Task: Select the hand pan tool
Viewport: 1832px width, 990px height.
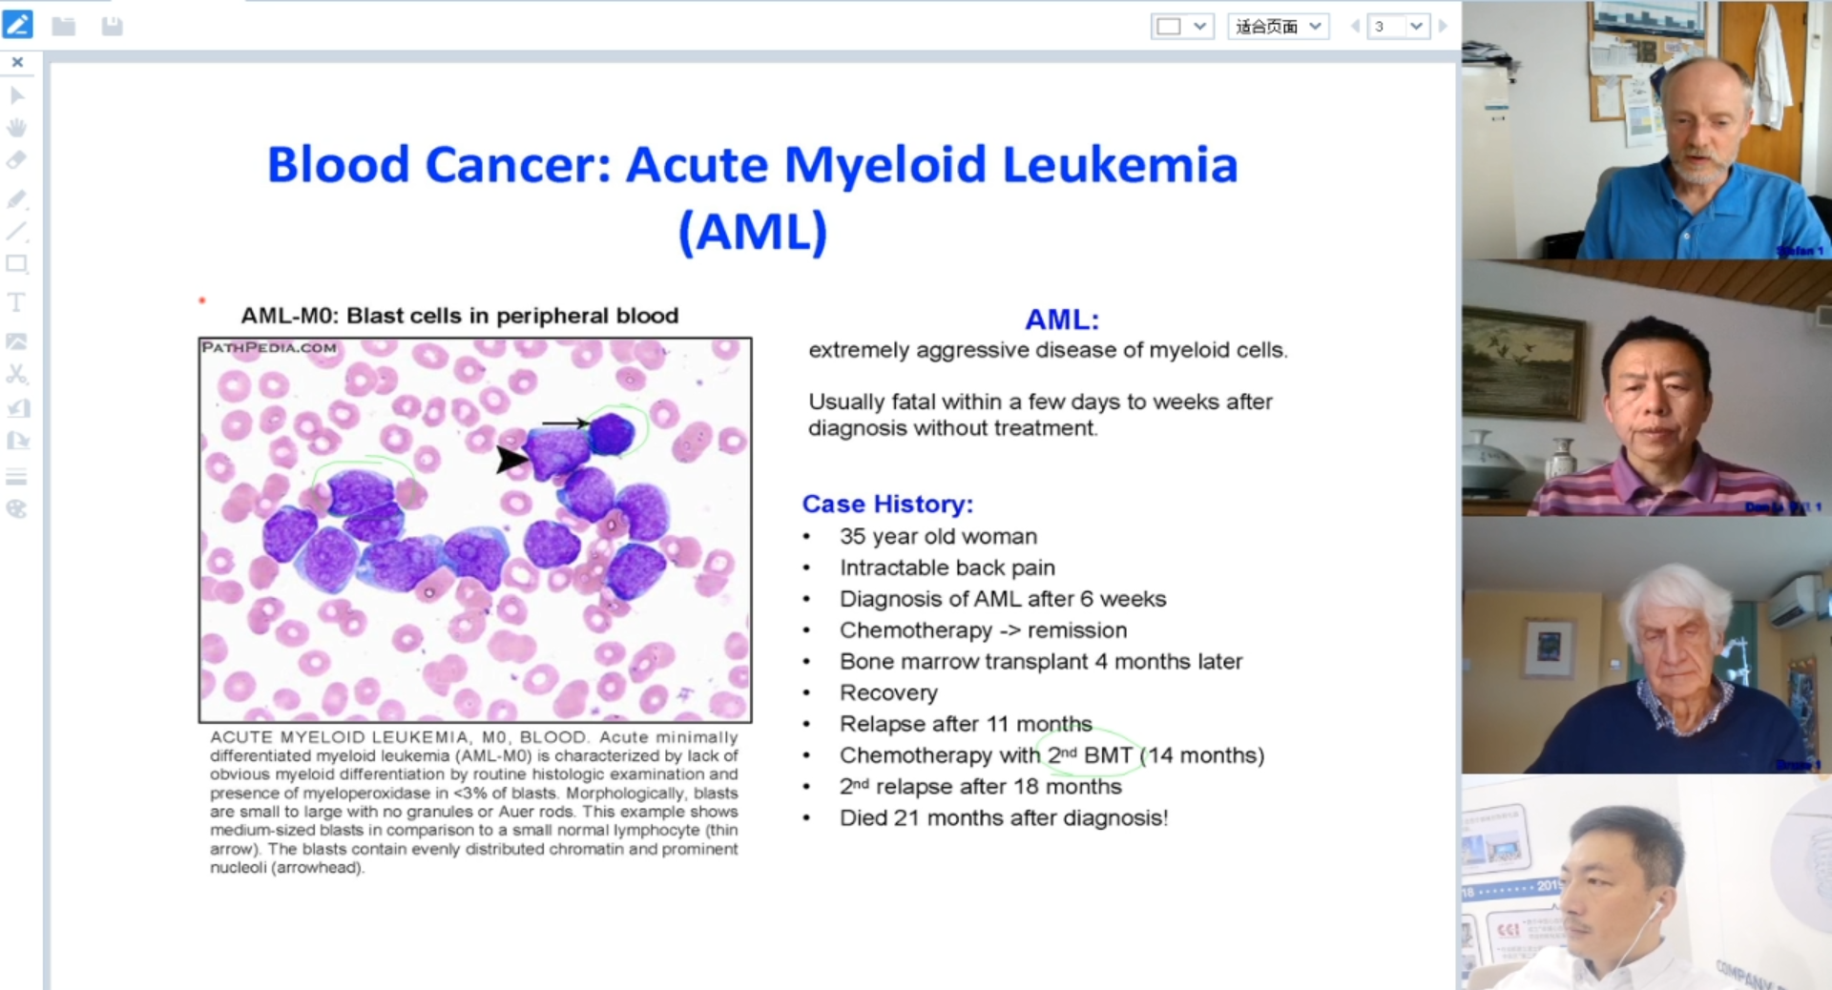Action: (x=17, y=128)
